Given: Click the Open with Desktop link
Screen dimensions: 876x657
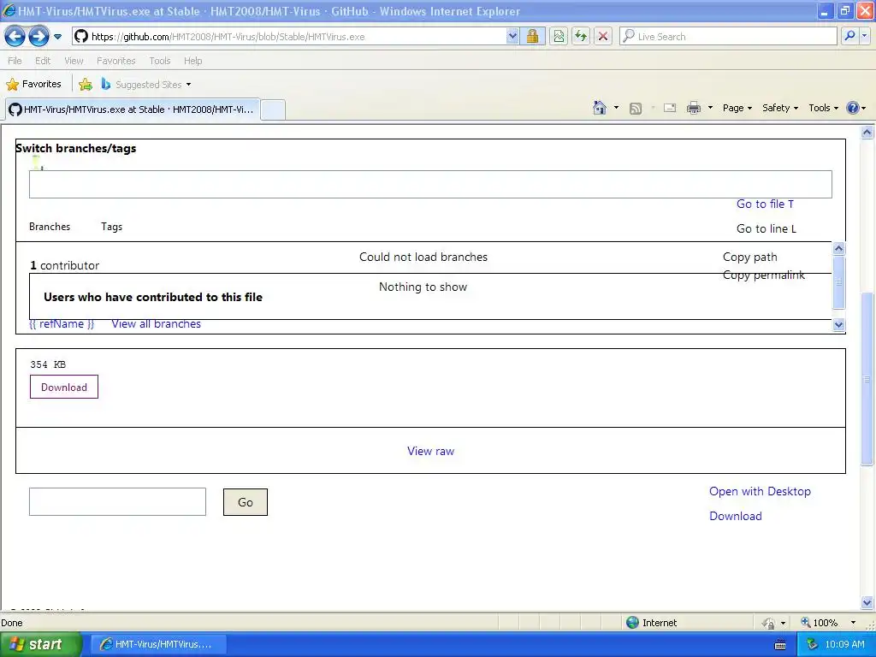Looking at the screenshot, I should pyautogui.click(x=760, y=491).
